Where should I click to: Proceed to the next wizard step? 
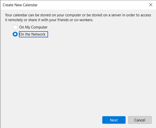click(x=114, y=120)
